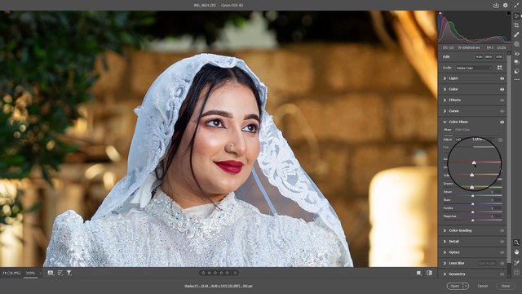Toggle Optics panel visibility eye

tap(502, 252)
